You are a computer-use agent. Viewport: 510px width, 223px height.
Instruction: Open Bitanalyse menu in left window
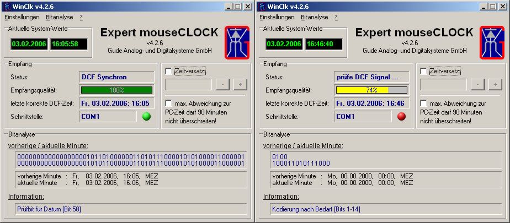[x=60, y=17]
